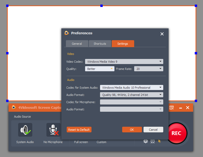Toggle the No Microphone icon

tap(53, 130)
